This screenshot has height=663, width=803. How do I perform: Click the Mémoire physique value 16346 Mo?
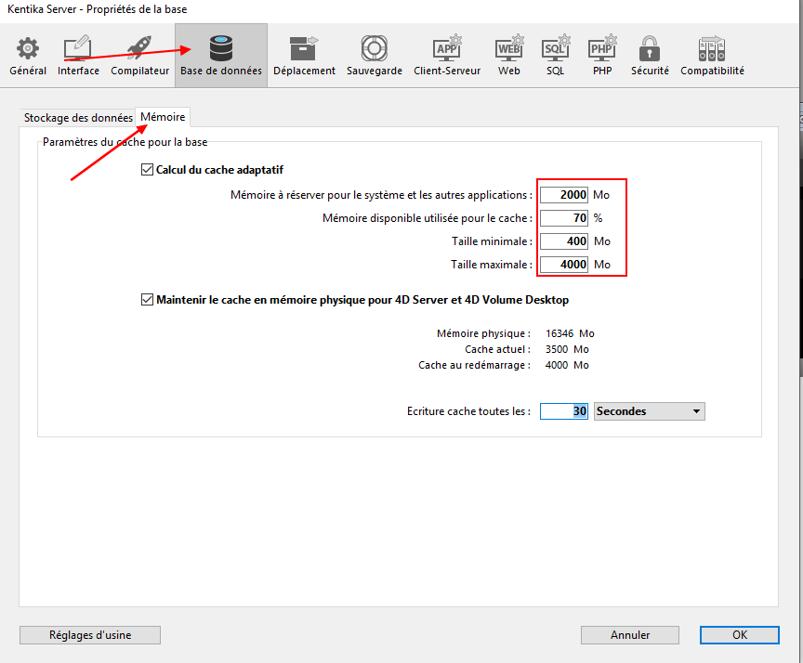[570, 333]
